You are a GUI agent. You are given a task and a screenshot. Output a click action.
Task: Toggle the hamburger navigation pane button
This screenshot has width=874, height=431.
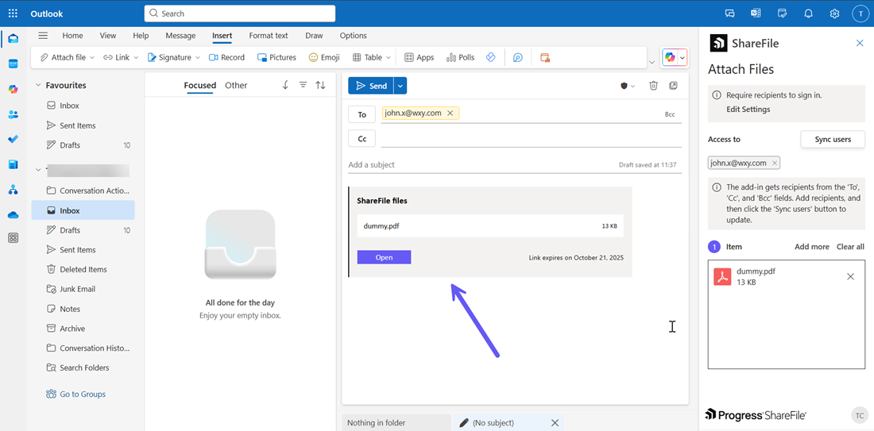click(x=43, y=36)
